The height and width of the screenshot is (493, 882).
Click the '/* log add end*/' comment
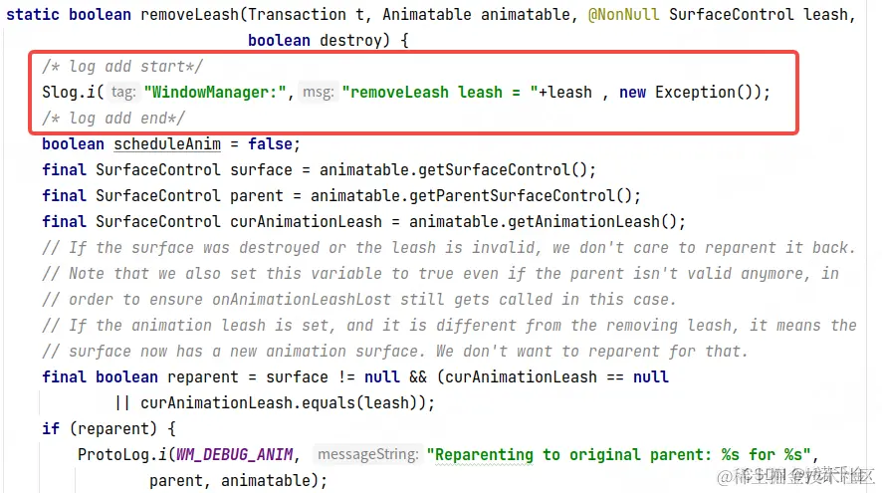[x=113, y=119]
